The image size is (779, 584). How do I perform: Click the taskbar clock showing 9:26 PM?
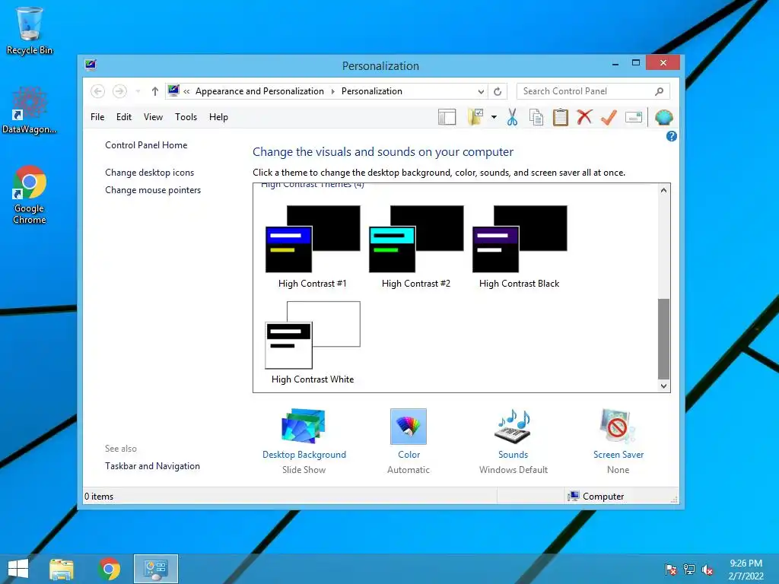click(746, 570)
